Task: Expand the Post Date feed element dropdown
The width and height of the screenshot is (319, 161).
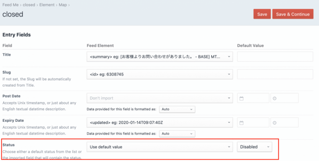Action: 159,98
